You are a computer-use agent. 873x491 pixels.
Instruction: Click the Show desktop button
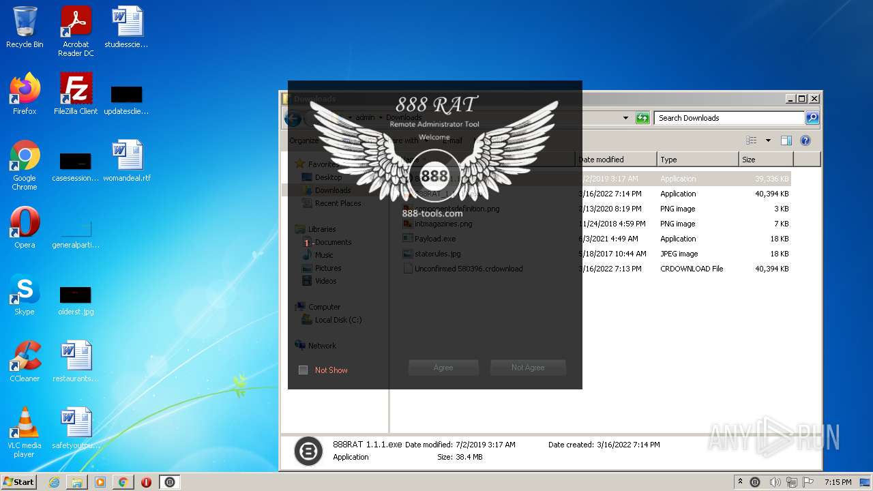point(866,482)
